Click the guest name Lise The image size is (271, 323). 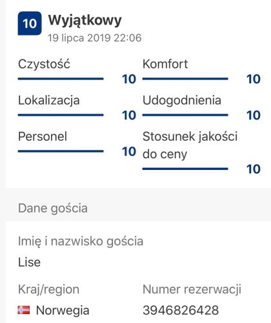pyautogui.click(x=29, y=262)
